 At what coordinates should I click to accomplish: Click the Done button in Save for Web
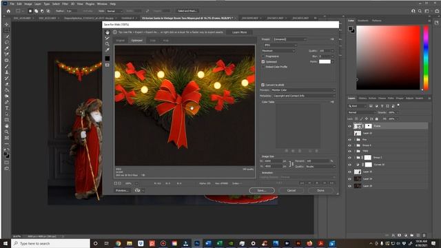click(x=320, y=191)
